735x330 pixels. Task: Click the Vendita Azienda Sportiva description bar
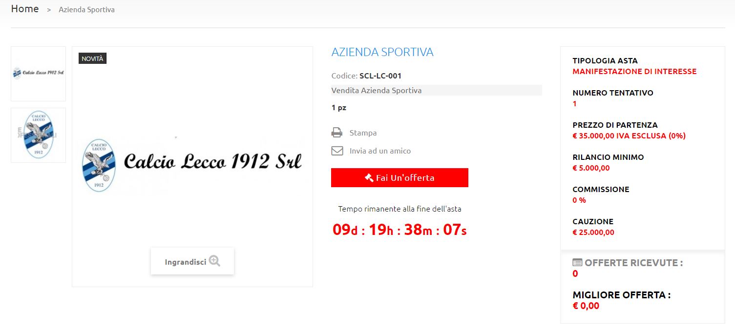[x=437, y=90]
